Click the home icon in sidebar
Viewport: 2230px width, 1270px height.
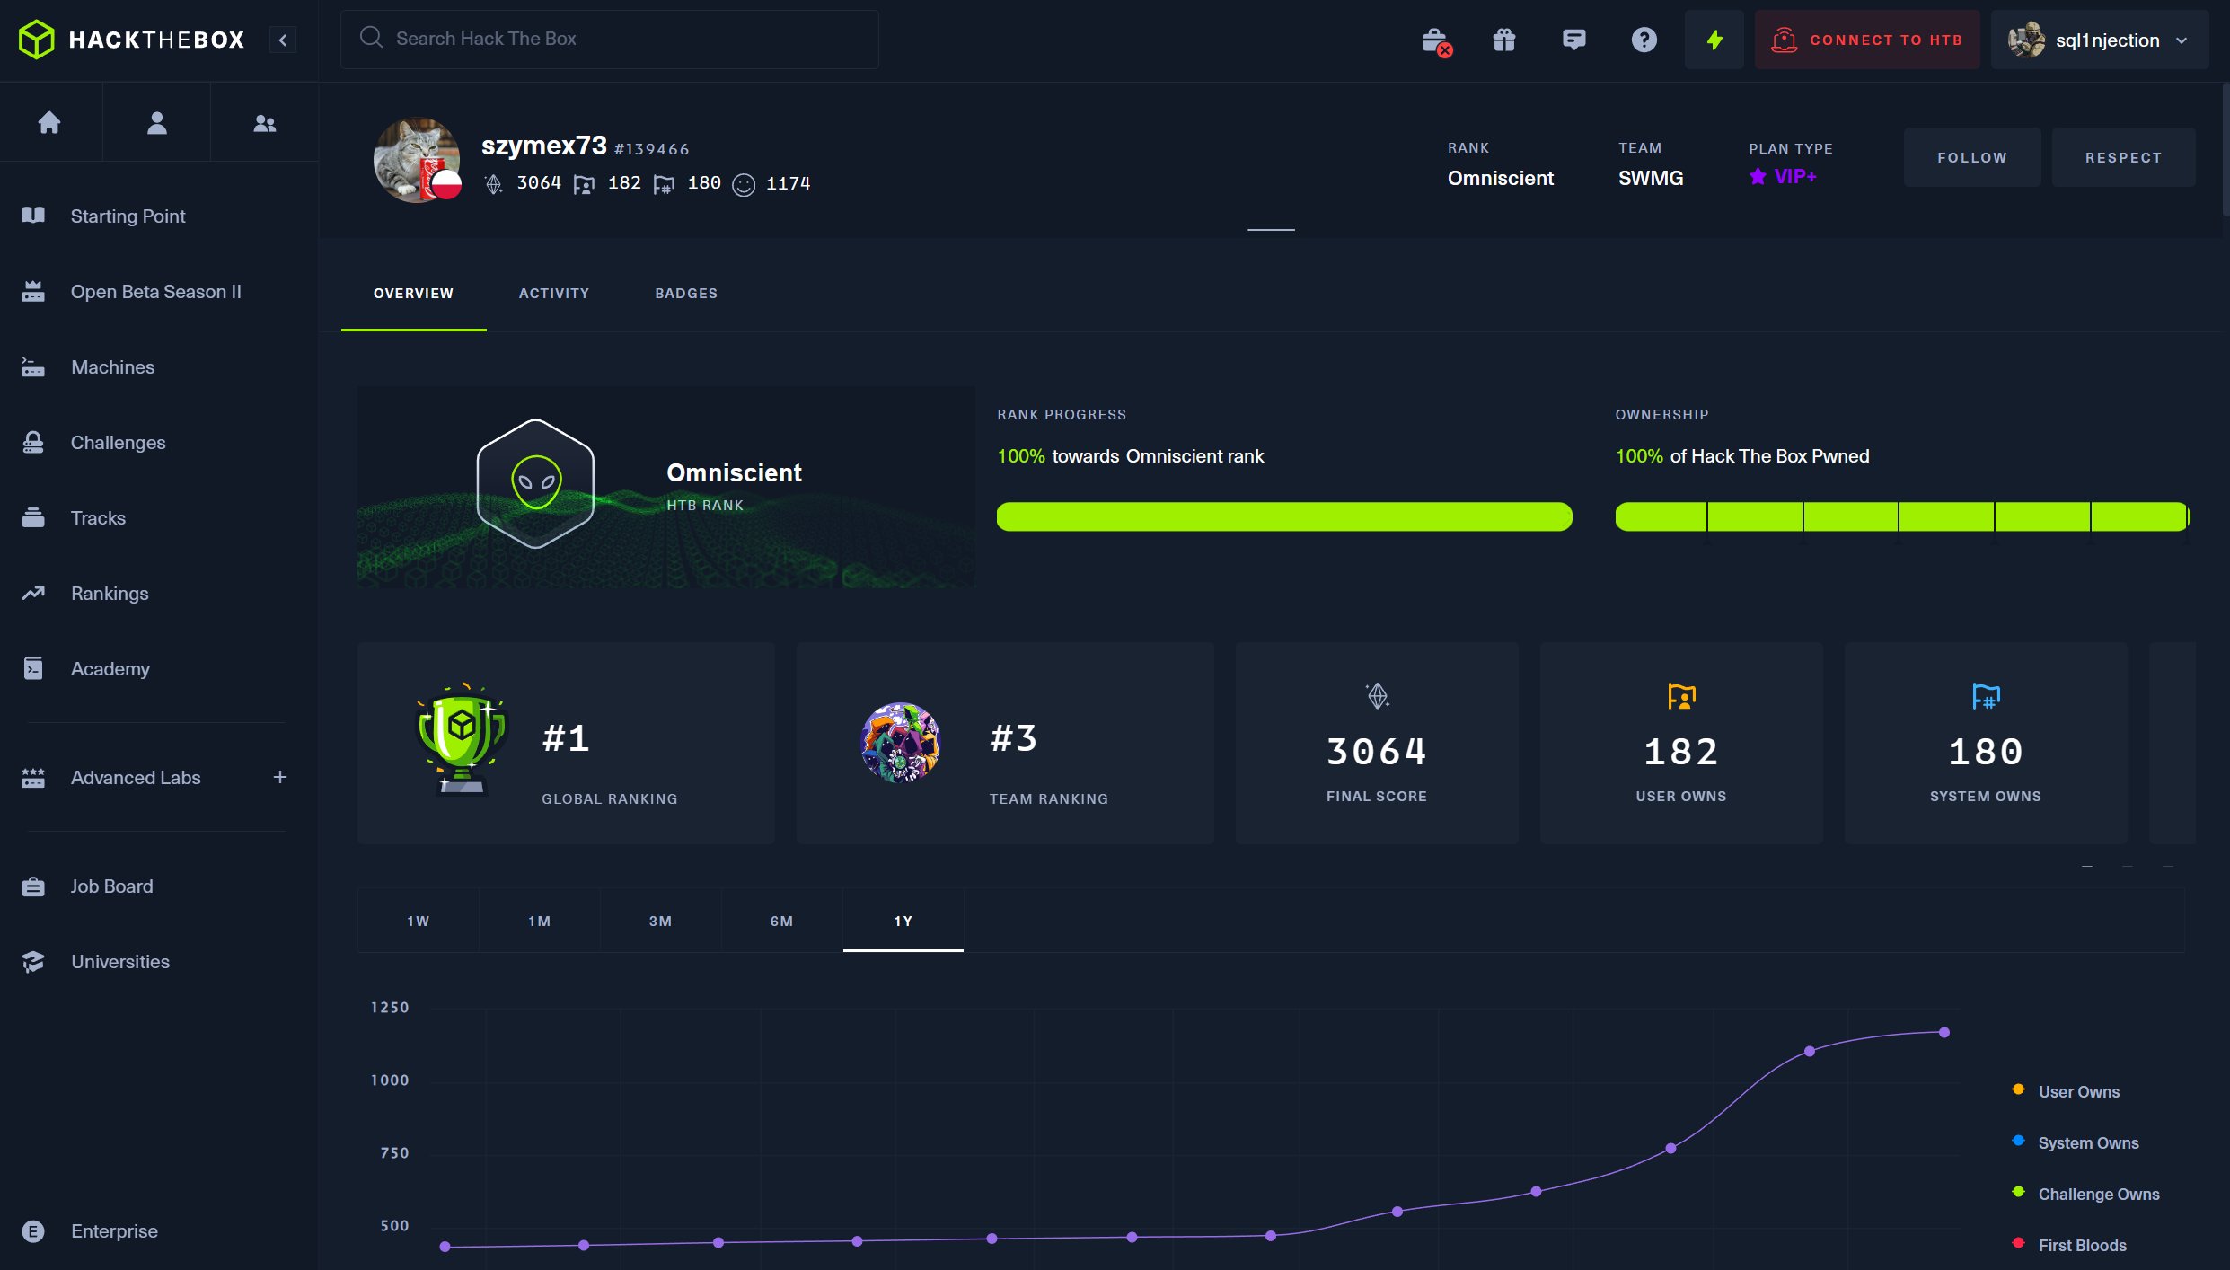click(x=49, y=122)
